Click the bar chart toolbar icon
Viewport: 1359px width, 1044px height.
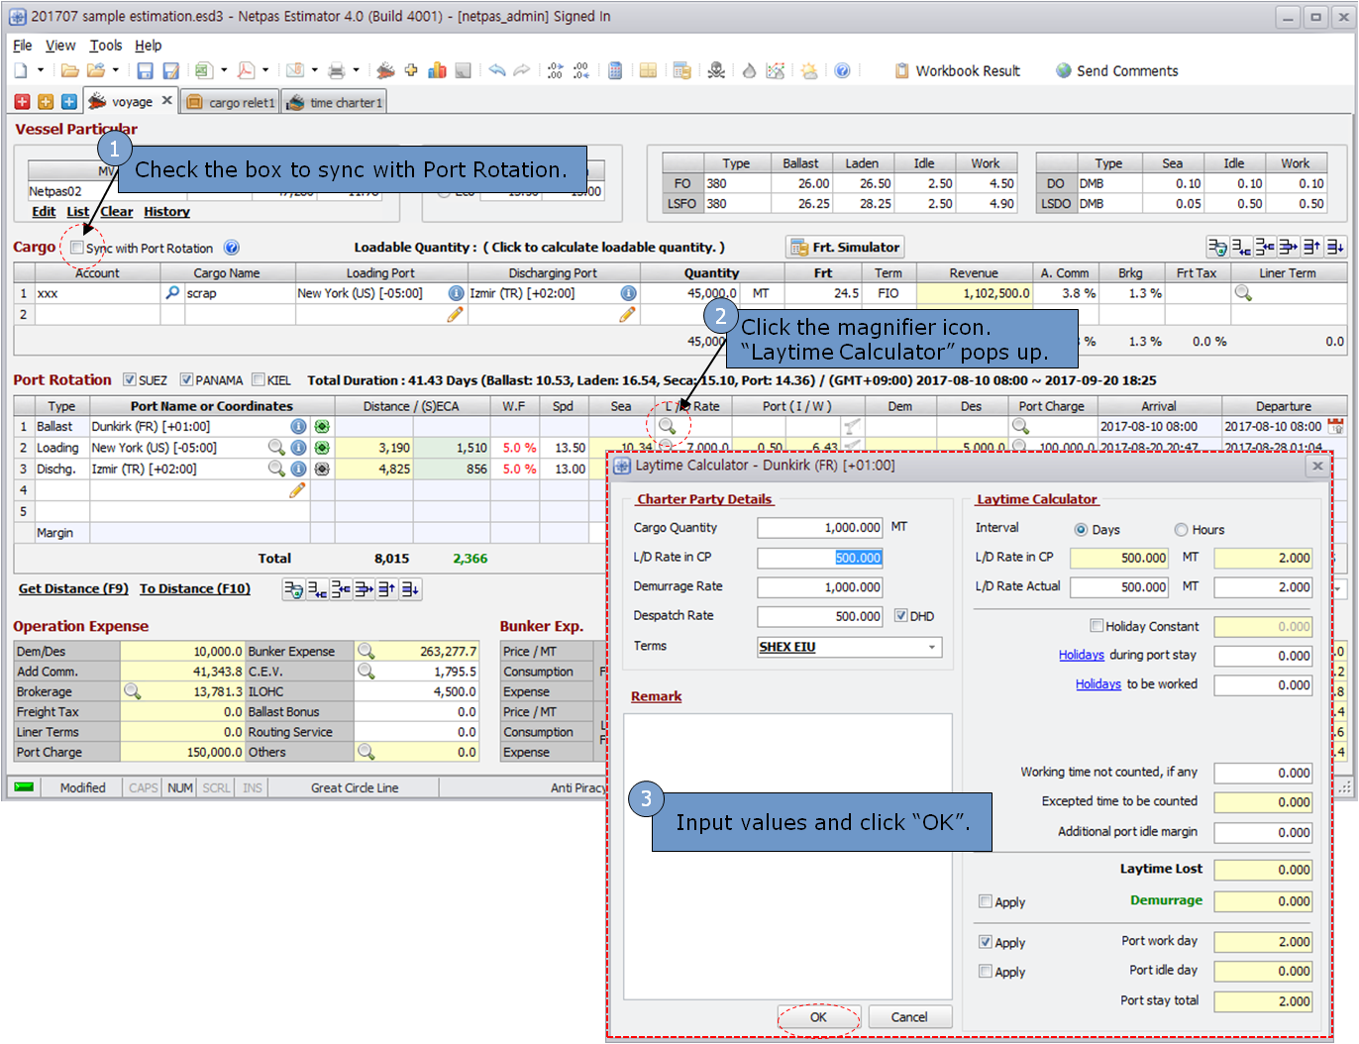click(x=437, y=70)
